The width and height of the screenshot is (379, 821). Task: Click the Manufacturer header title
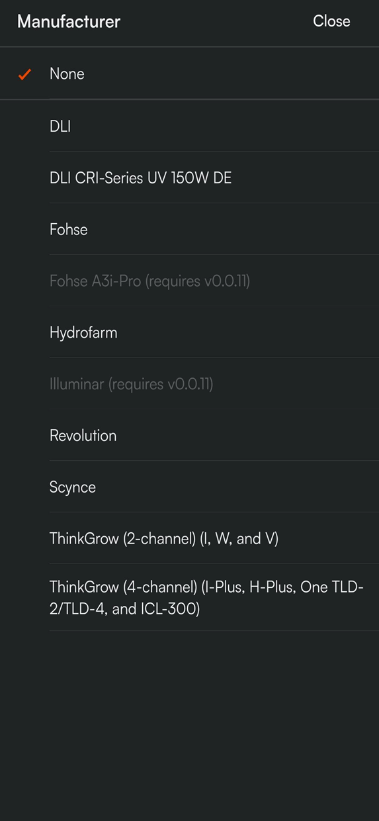click(69, 21)
